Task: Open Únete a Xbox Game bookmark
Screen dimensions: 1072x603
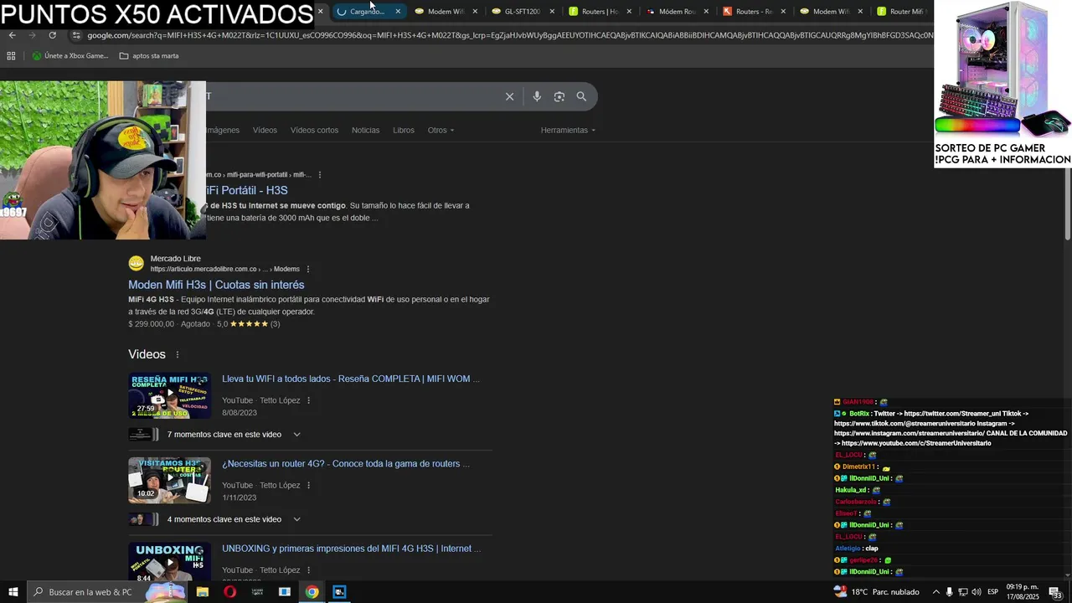Action: 70,56
